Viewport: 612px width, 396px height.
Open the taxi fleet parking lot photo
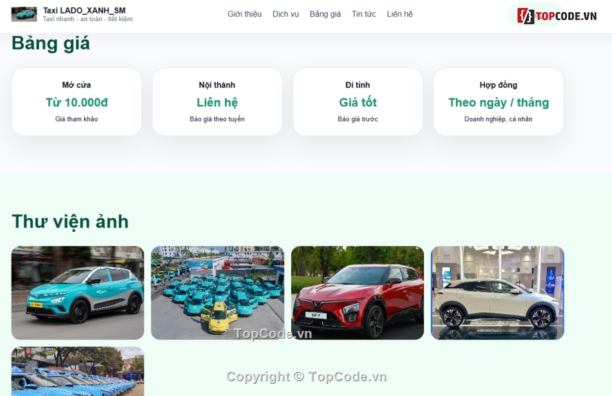click(x=217, y=292)
